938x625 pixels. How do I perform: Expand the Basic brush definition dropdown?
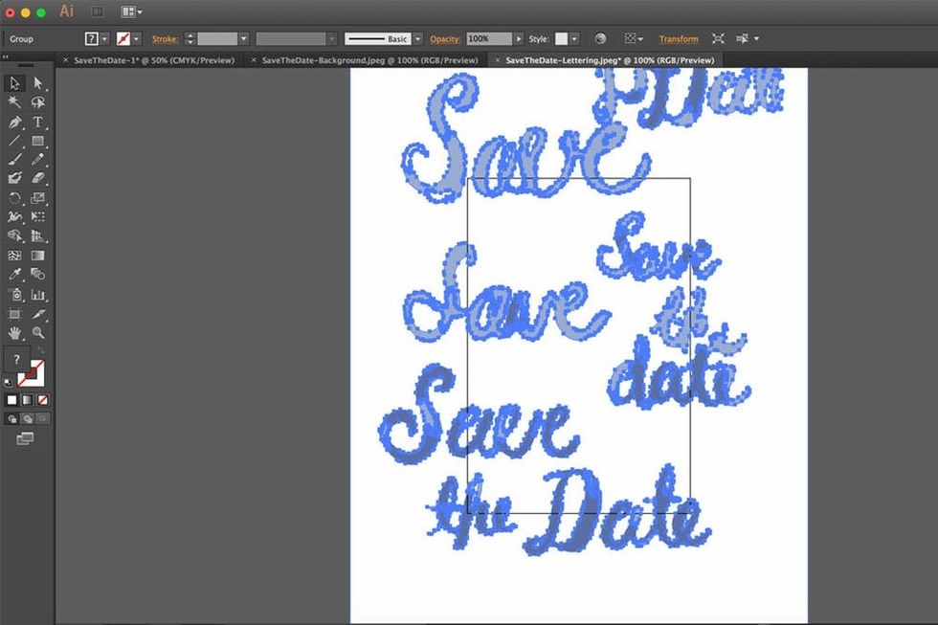click(418, 39)
